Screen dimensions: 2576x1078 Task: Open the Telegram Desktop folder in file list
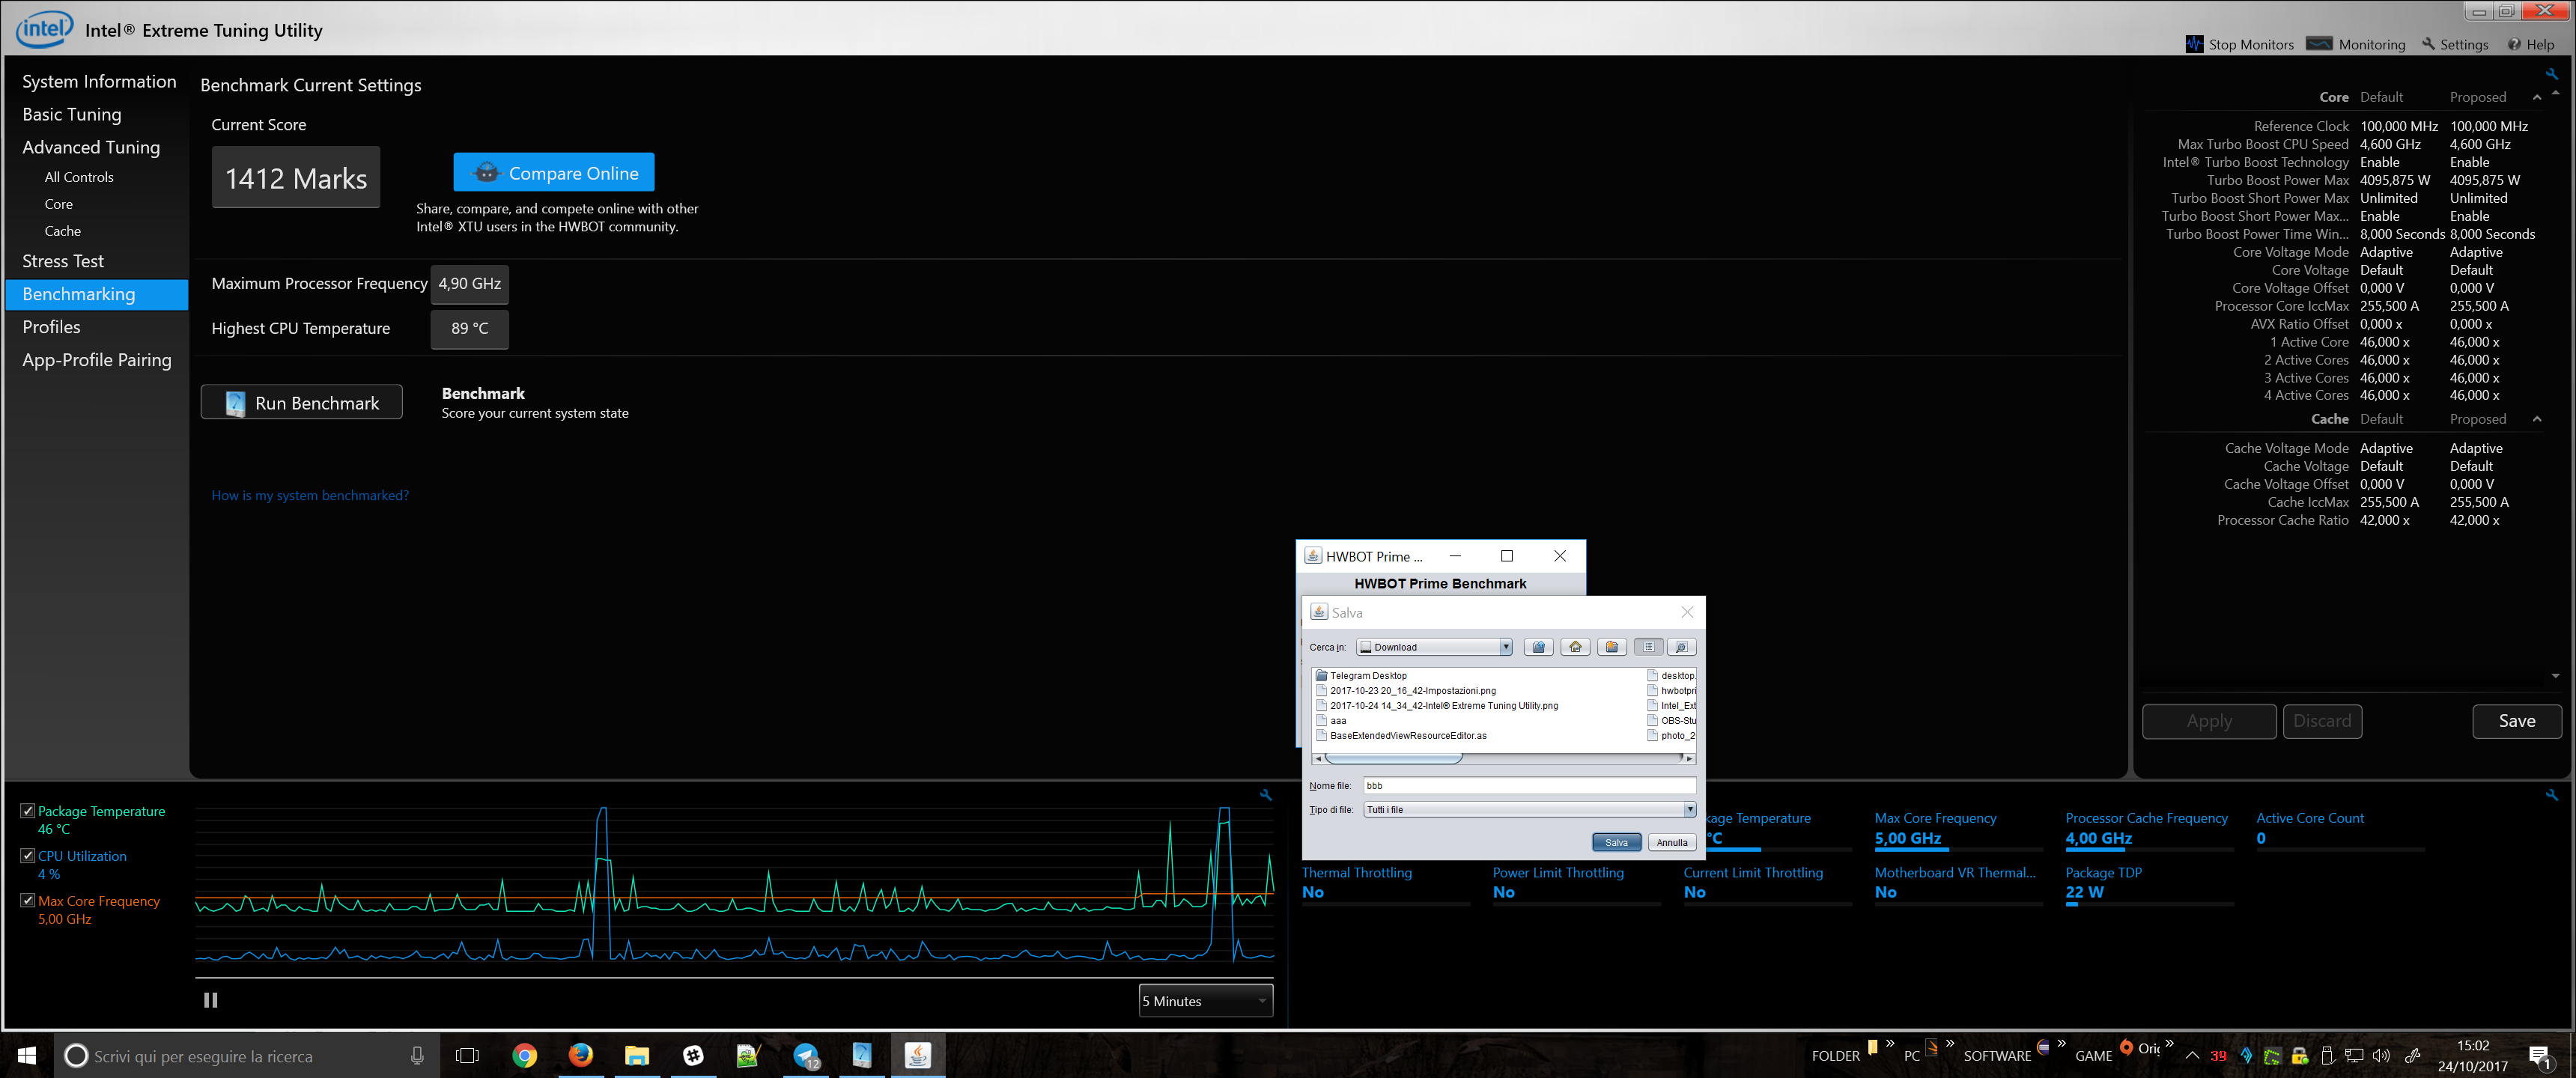coord(1361,675)
